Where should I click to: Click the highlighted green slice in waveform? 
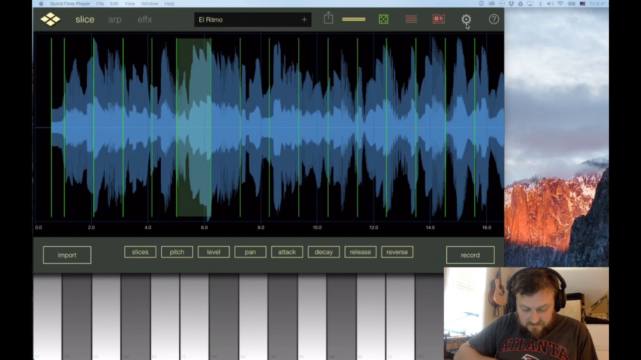click(193, 128)
